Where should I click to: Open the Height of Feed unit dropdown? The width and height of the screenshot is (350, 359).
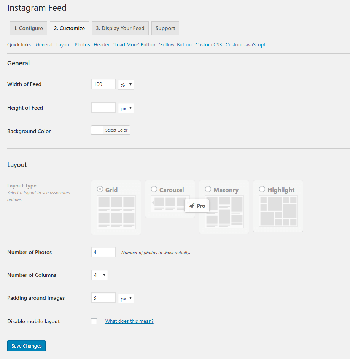[126, 108]
